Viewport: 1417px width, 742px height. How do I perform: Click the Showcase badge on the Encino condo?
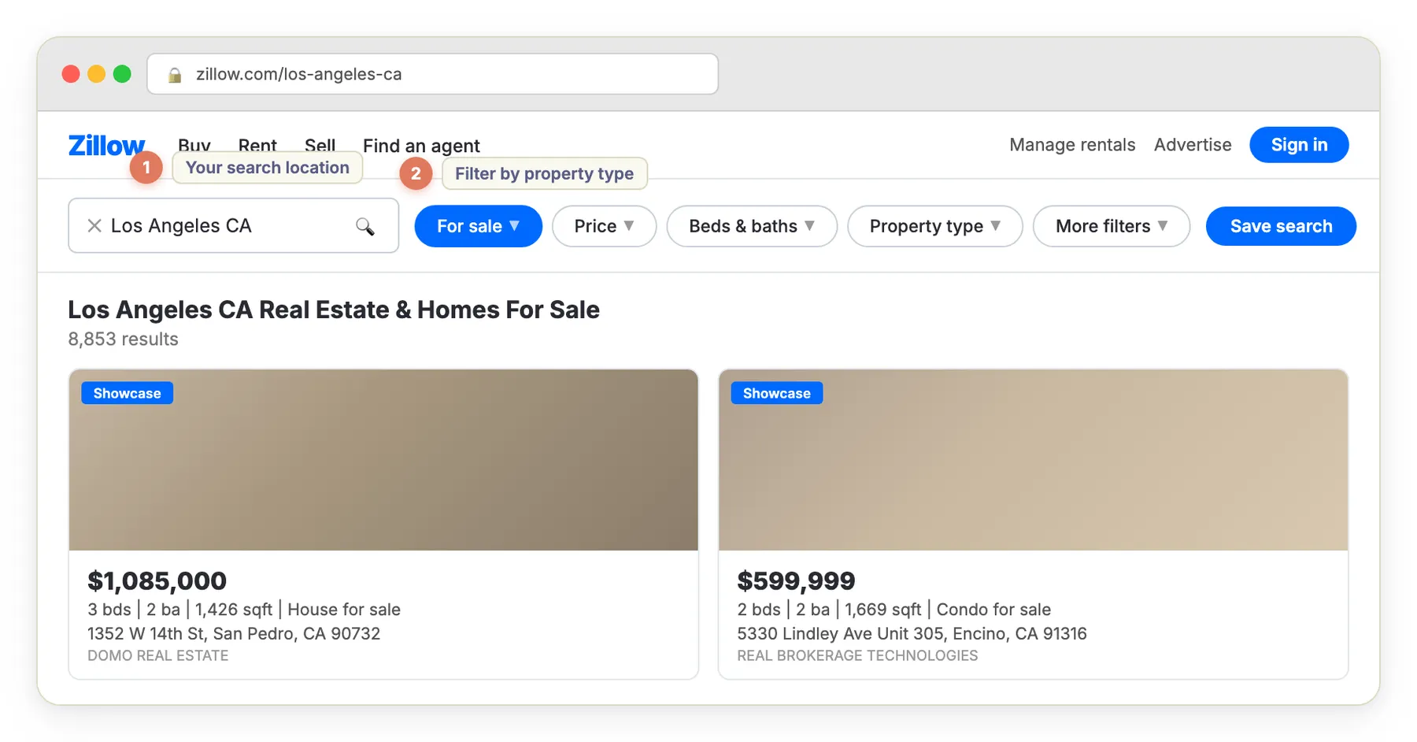(x=776, y=392)
